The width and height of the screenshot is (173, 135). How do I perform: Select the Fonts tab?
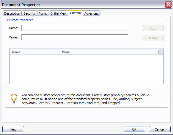pyautogui.click(x=43, y=13)
